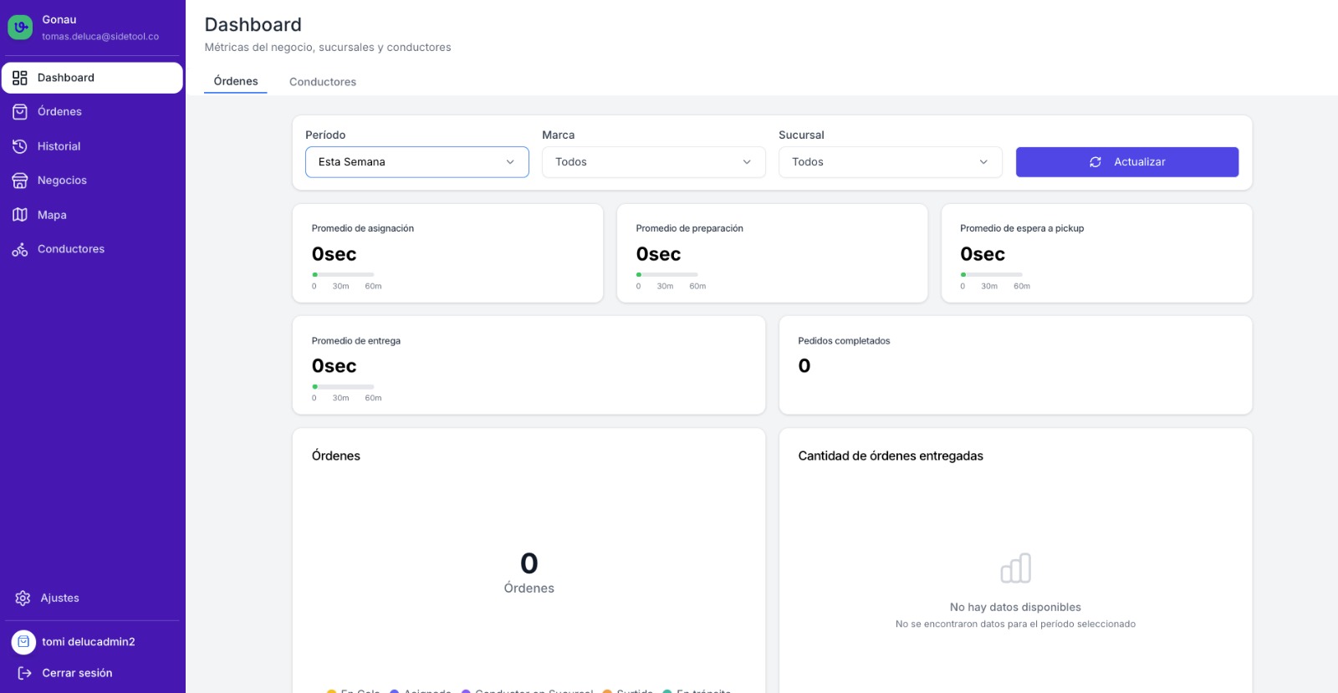Screen dimensions: 1338x693
Task: Click the Cerrar sesión logout arrow icon
Action: pyautogui.click(x=25, y=673)
